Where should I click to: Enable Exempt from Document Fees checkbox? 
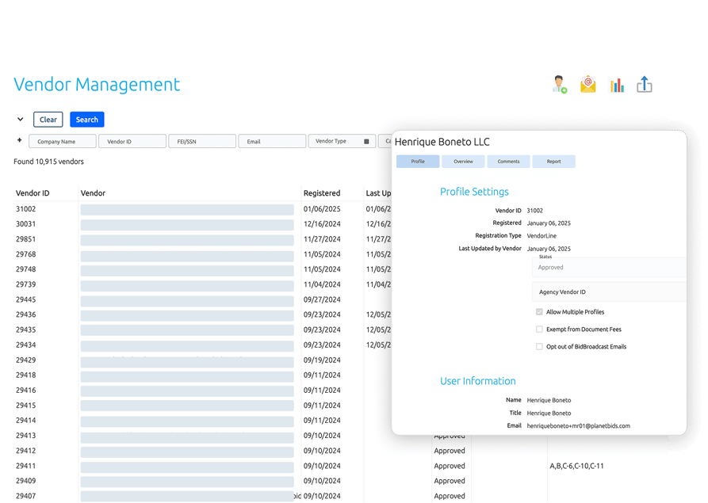click(x=539, y=330)
